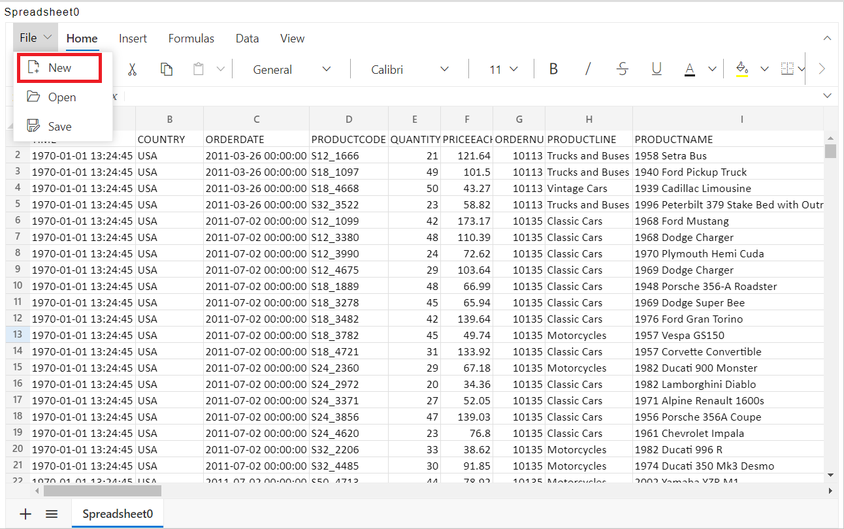Open the sheet list menu icon
This screenshot has width=844, height=529.
click(x=52, y=514)
